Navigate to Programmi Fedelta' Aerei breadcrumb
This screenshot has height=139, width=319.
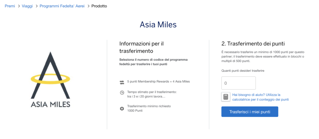click(x=62, y=6)
